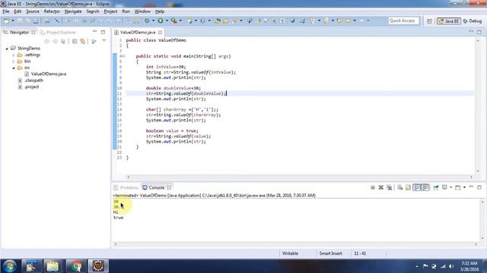Open the New file dropdown arrow
Viewport: 487px width, 273px height.
pos(13,20)
